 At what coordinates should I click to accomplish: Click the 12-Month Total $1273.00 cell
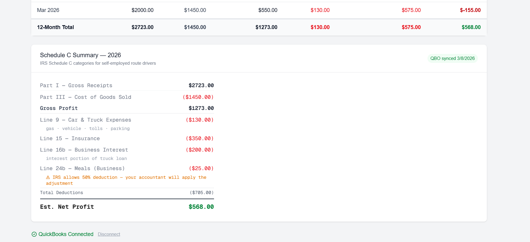266,27
